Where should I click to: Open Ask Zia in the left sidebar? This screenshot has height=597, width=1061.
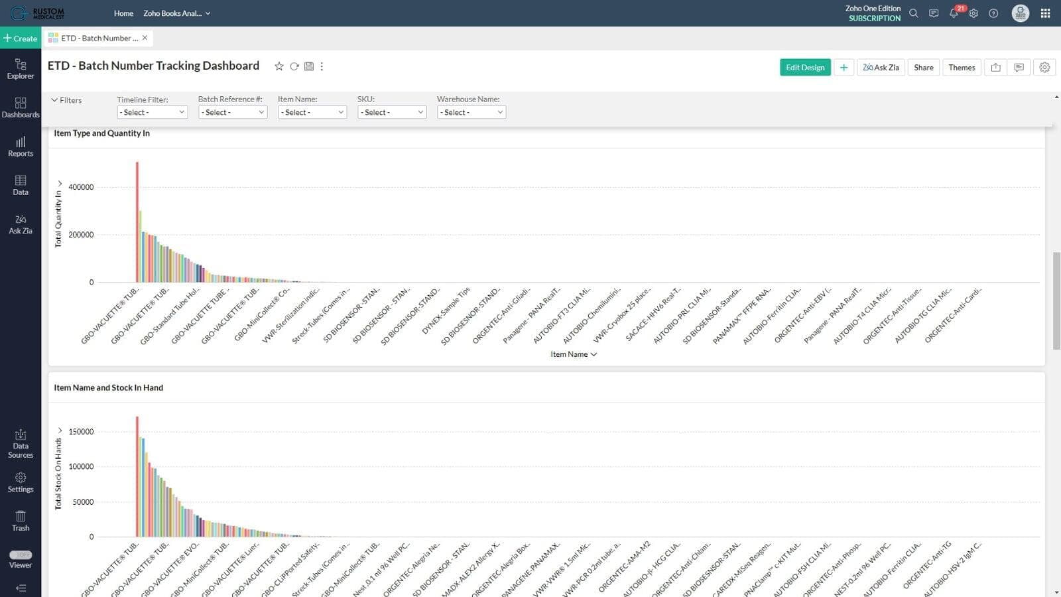[x=21, y=224]
